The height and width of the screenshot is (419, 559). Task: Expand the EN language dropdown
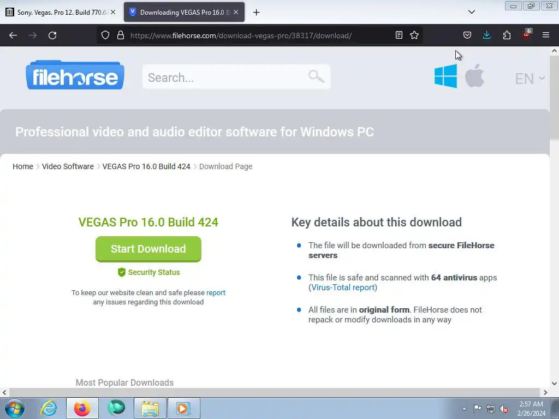(x=530, y=79)
